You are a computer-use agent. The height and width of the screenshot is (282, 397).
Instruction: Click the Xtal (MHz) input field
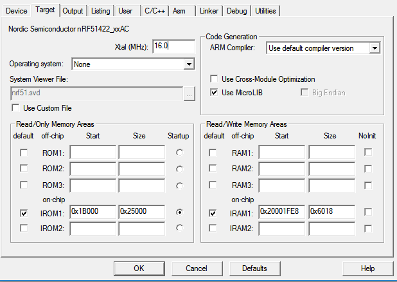173,46
